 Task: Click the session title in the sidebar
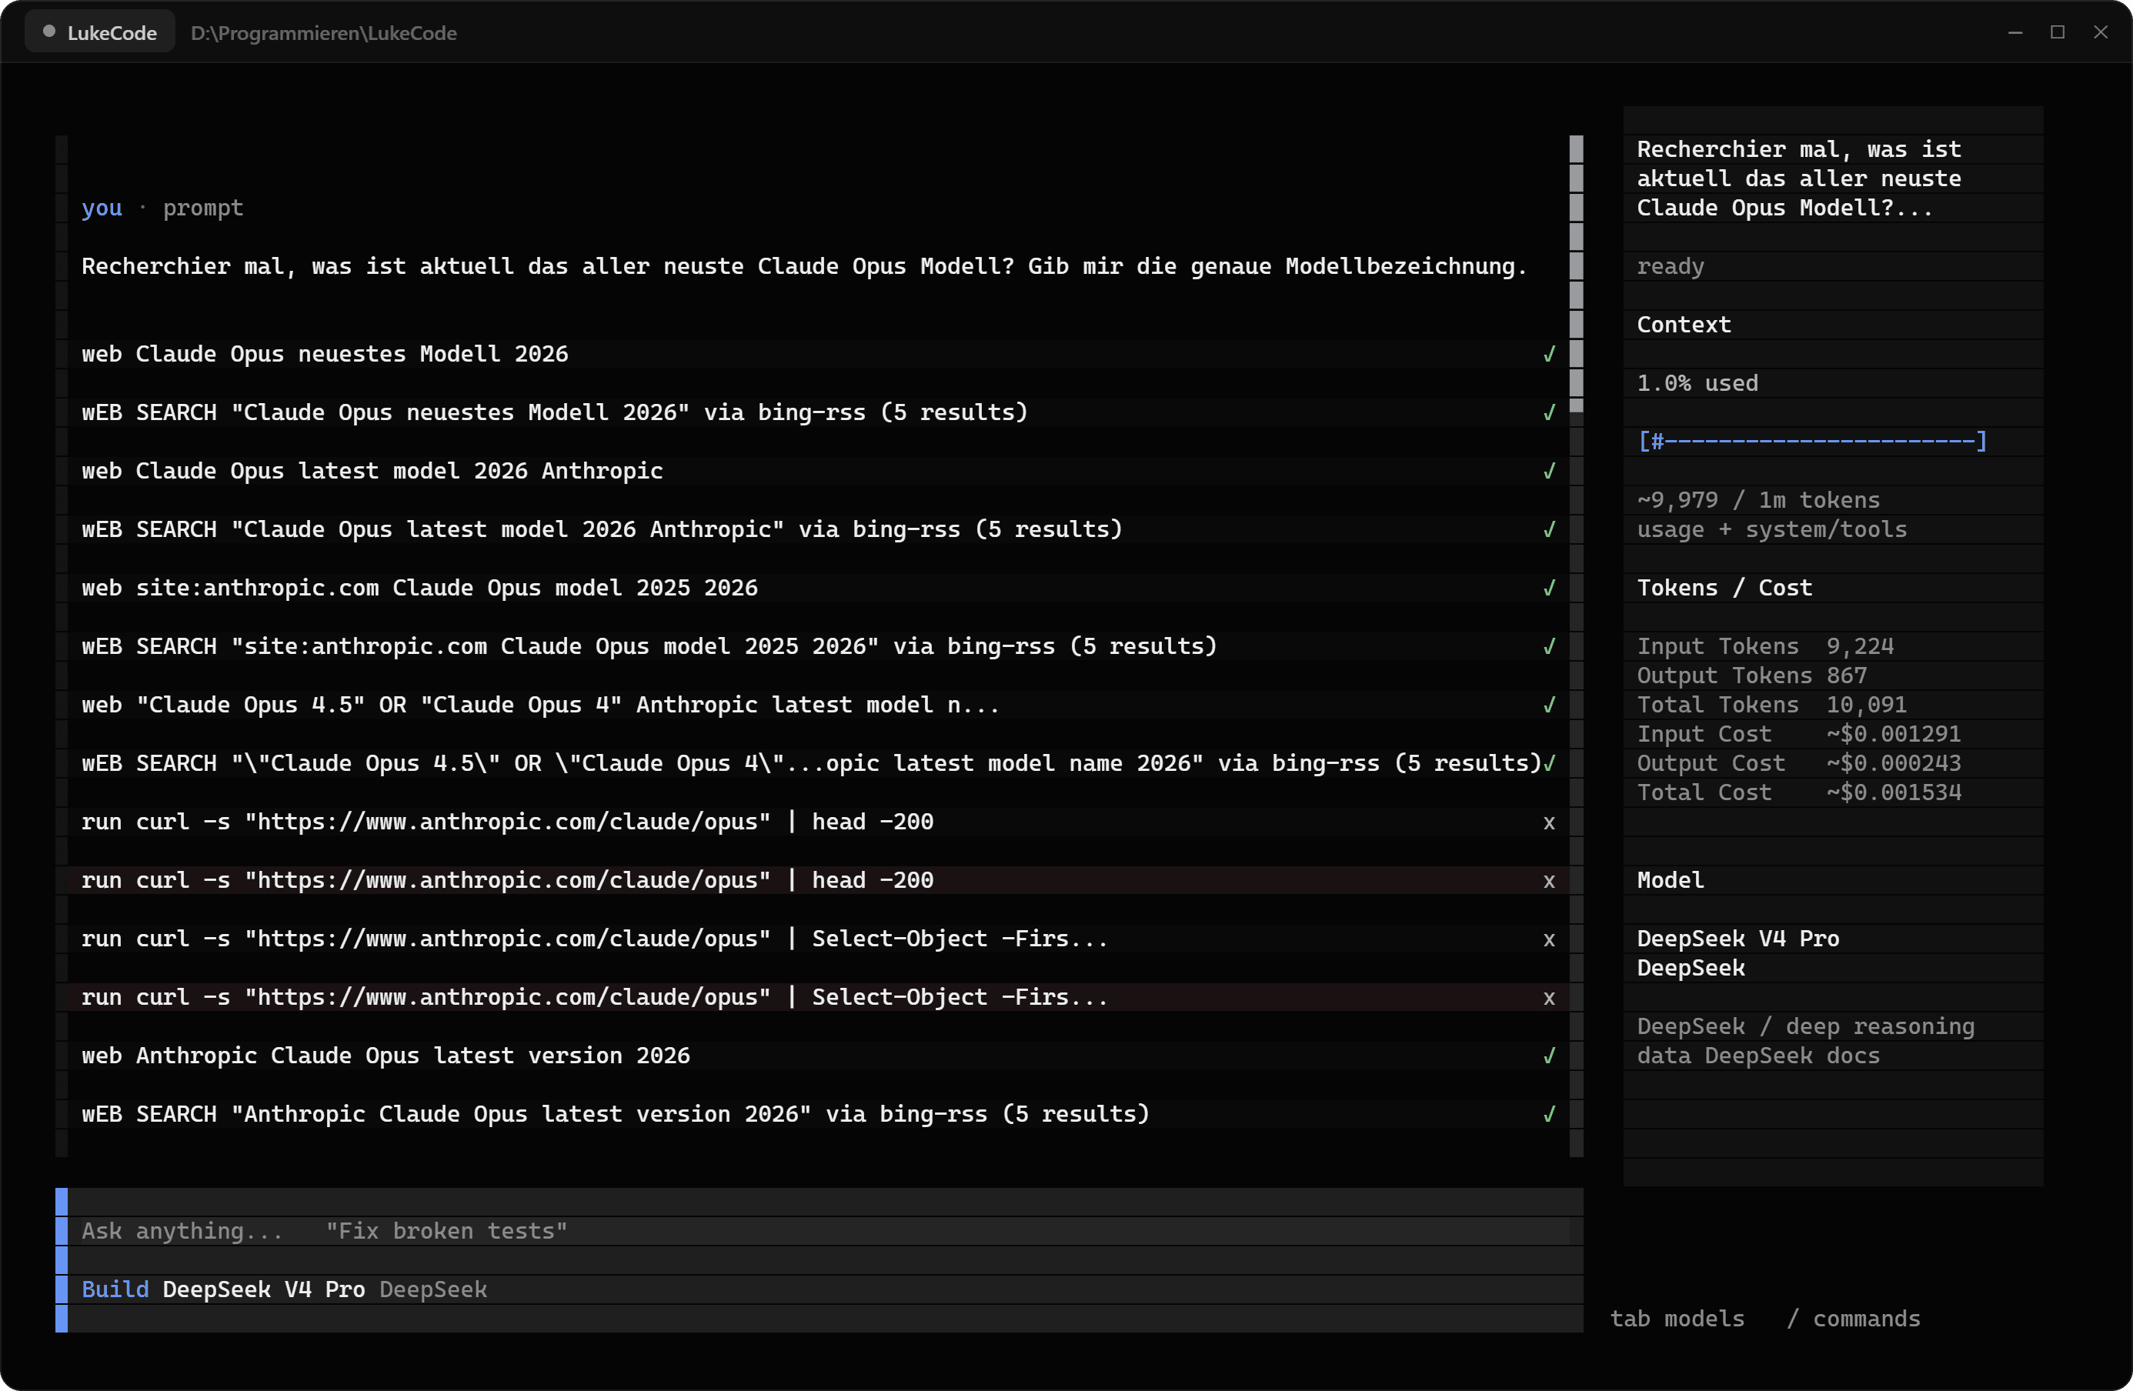click(1799, 178)
